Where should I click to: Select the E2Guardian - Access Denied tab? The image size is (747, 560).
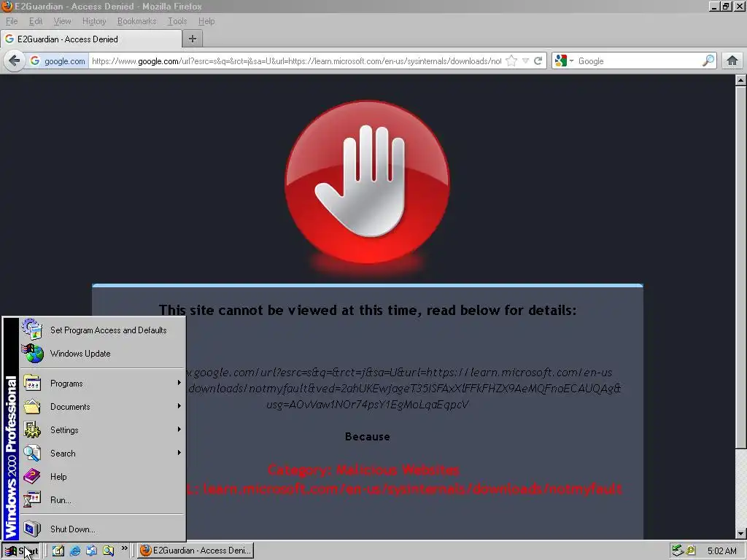pyautogui.click(x=90, y=39)
